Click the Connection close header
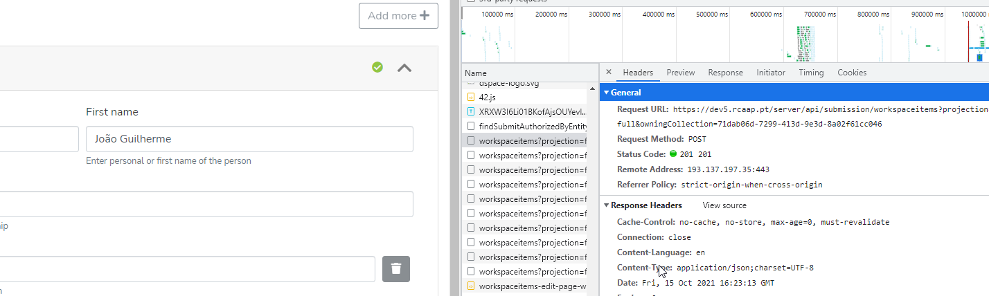Screen dimensions: 989x296 click(654, 237)
